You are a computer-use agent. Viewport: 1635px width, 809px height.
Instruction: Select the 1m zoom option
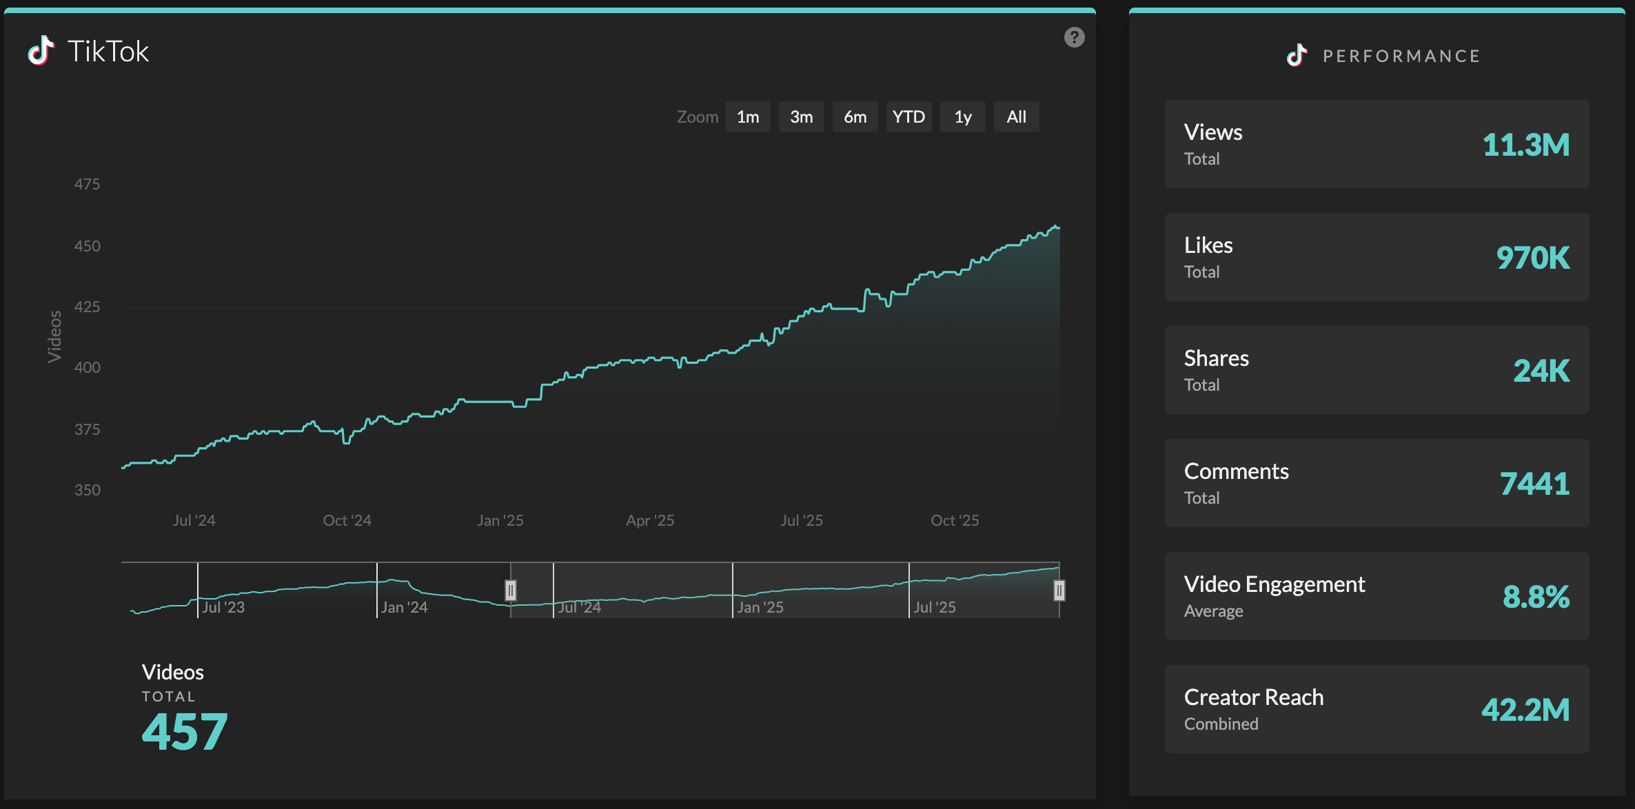747,116
